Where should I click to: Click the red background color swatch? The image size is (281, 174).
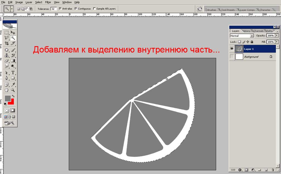[12, 102]
